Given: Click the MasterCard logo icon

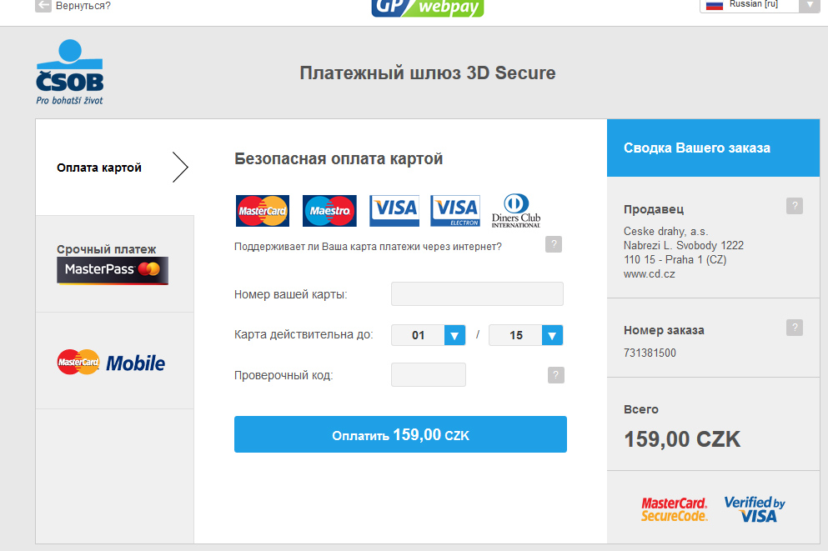Looking at the screenshot, I should click(263, 211).
